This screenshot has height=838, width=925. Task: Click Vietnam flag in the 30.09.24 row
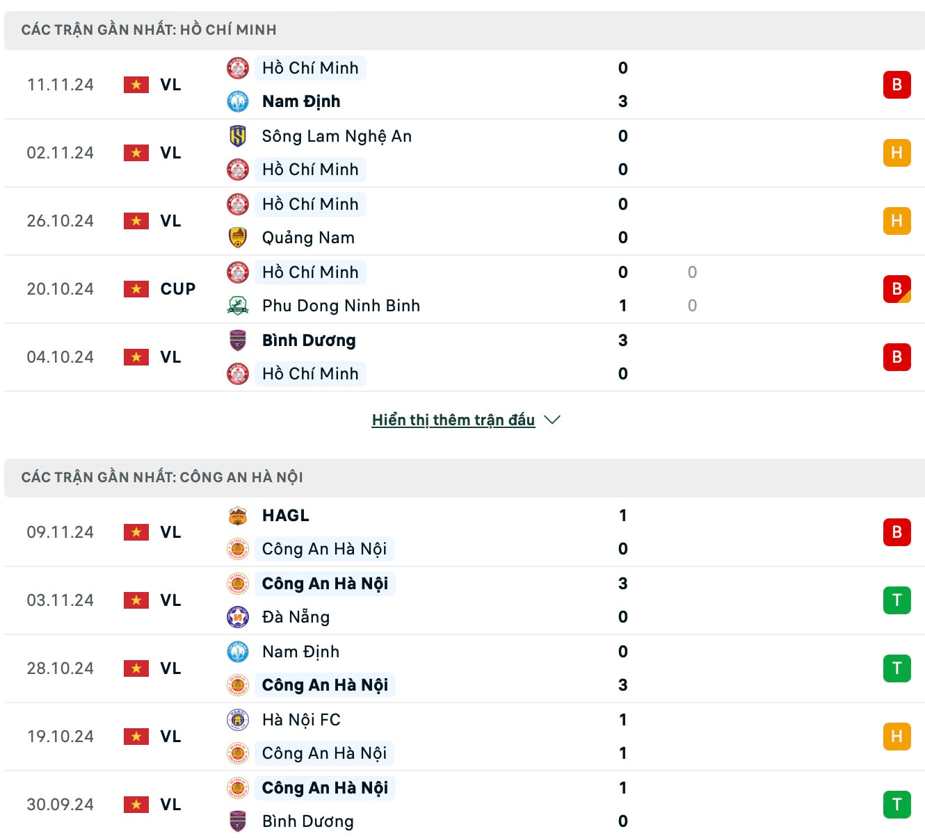(x=136, y=805)
